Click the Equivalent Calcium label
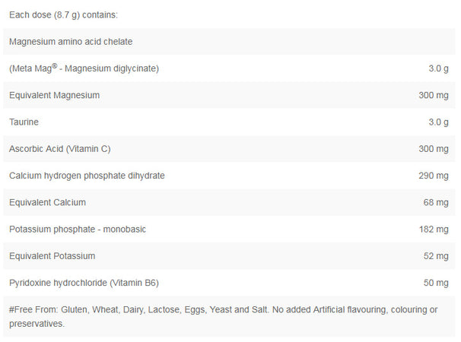 47,202
